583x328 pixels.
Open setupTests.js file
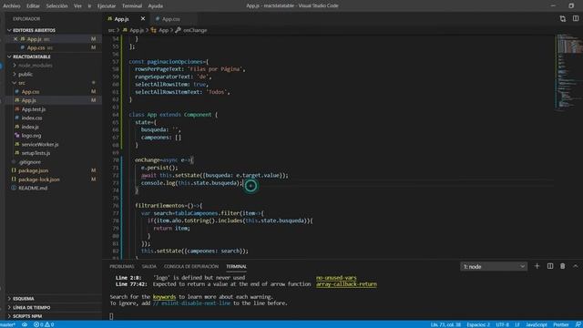tap(36, 153)
